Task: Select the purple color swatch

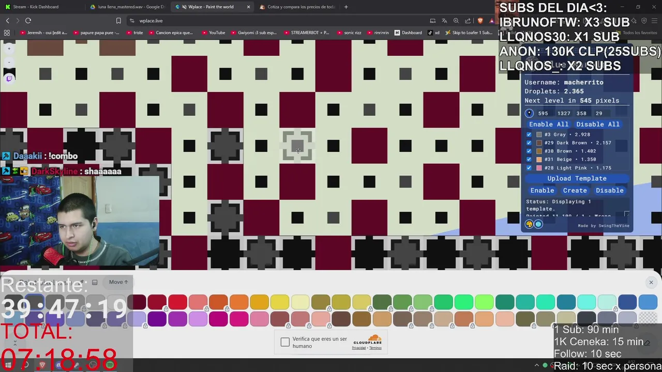Action: [x=177, y=319]
